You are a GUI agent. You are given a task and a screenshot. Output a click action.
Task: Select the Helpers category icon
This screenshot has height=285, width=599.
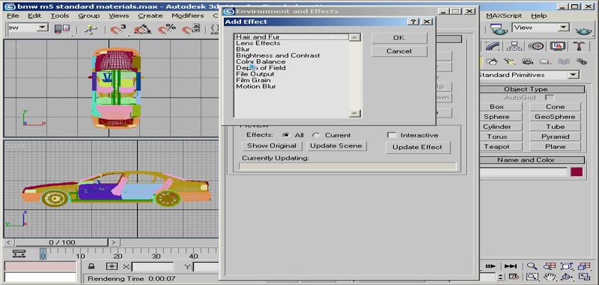(x=545, y=61)
